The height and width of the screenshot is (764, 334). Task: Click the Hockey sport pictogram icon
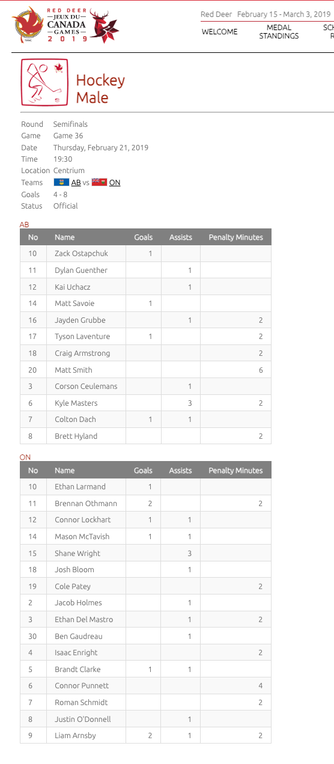pos(44,82)
